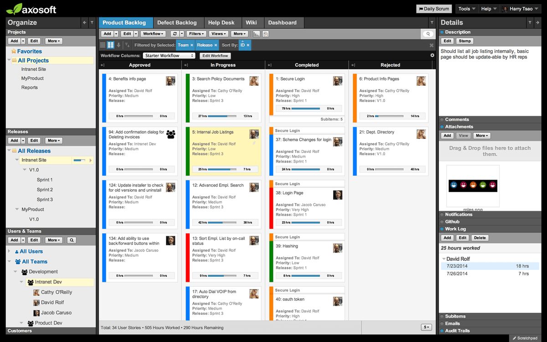Open the Tools menu
This screenshot has height=342, width=547.
[x=466, y=8]
